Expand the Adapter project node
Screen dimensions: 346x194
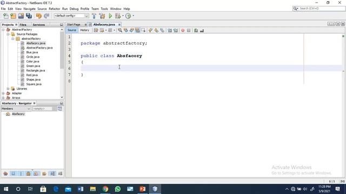[x=3, y=93]
